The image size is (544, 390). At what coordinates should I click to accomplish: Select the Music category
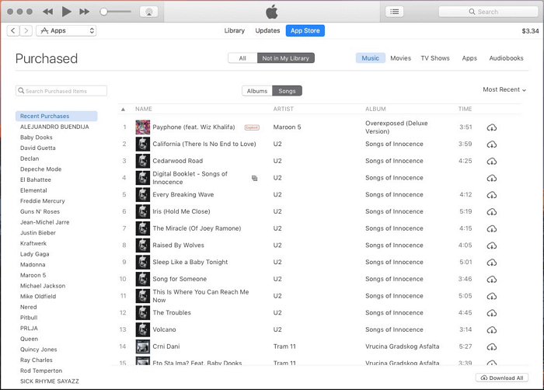coord(370,58)
